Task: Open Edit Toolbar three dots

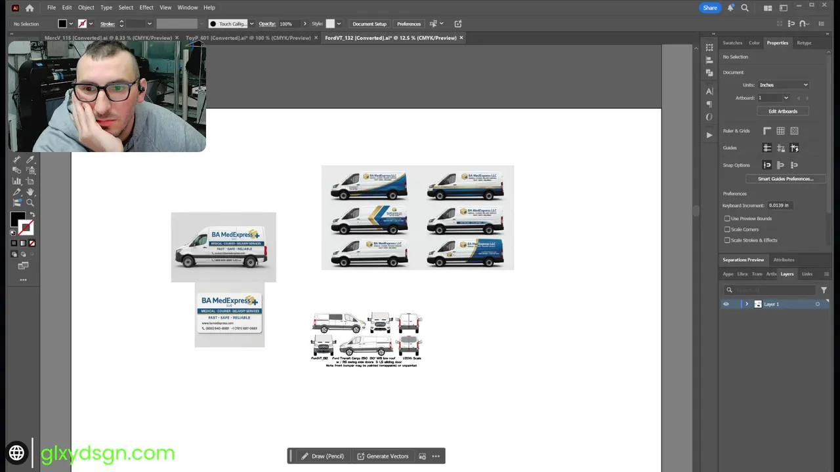Action: 23,280
